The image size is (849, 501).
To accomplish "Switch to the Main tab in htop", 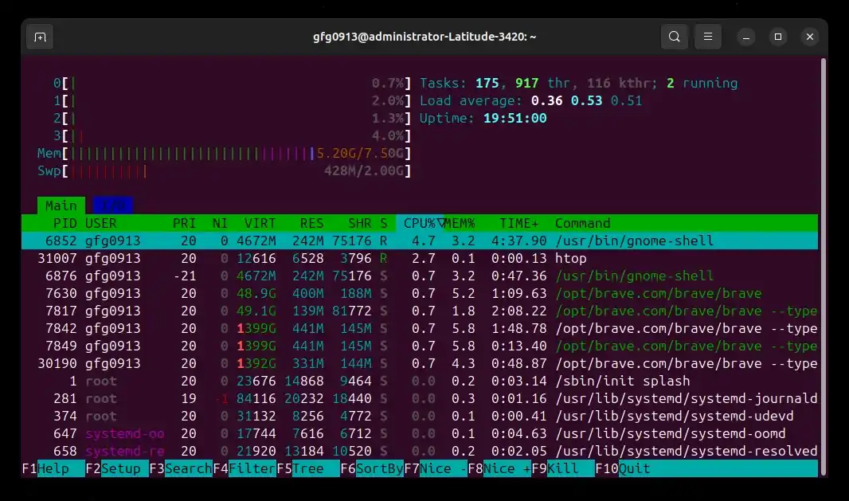I will [61, 205].
